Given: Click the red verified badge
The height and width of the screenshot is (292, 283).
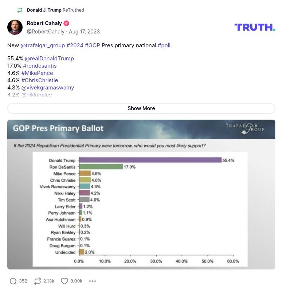Looking at the screenshot, I should (66, 24).
